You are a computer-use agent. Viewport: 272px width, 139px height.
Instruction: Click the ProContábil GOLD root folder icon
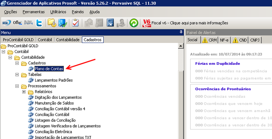tap(3, 46)
